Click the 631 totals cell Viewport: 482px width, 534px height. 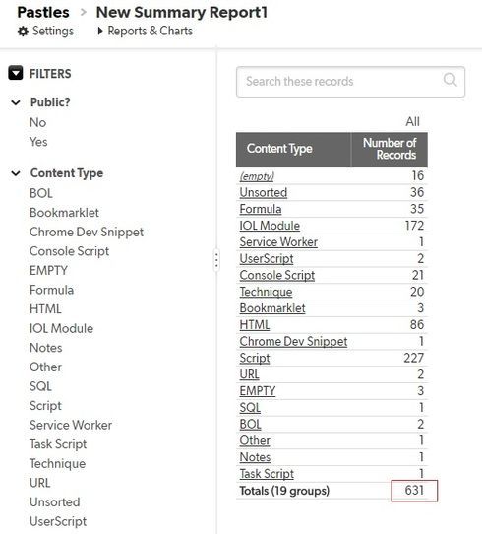click(x=414, y=491)
